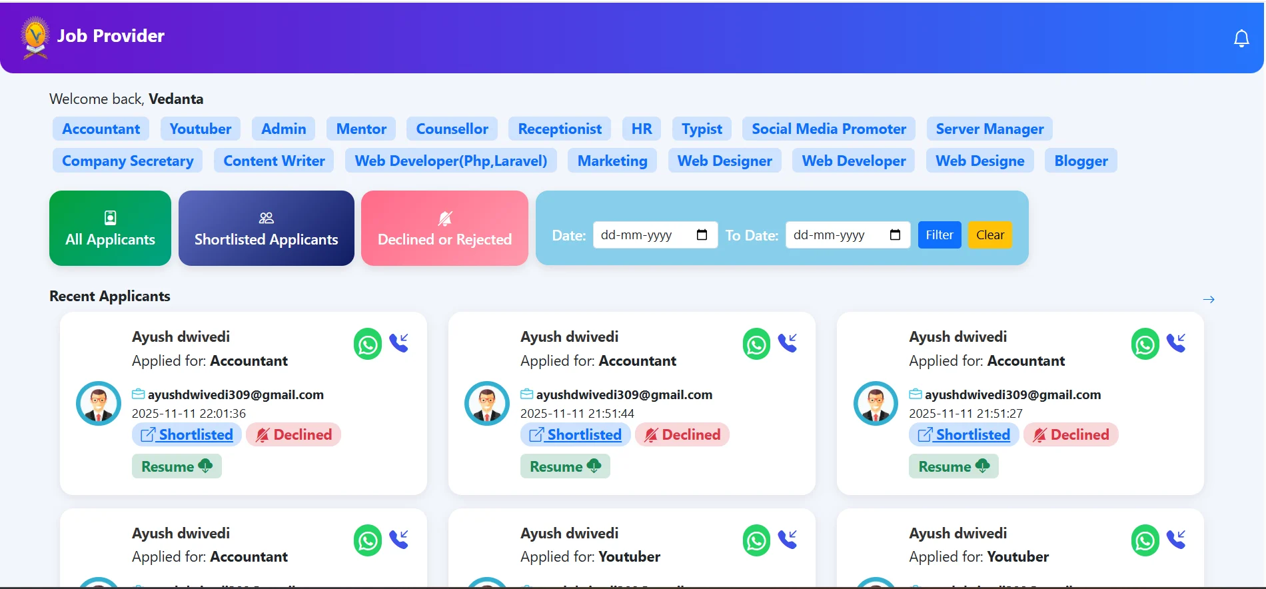Image resolution: width=1266 pixels, height=589 pixels.
Task: Choose the Blogger job tag
Action: click(x=1081, y=161)
